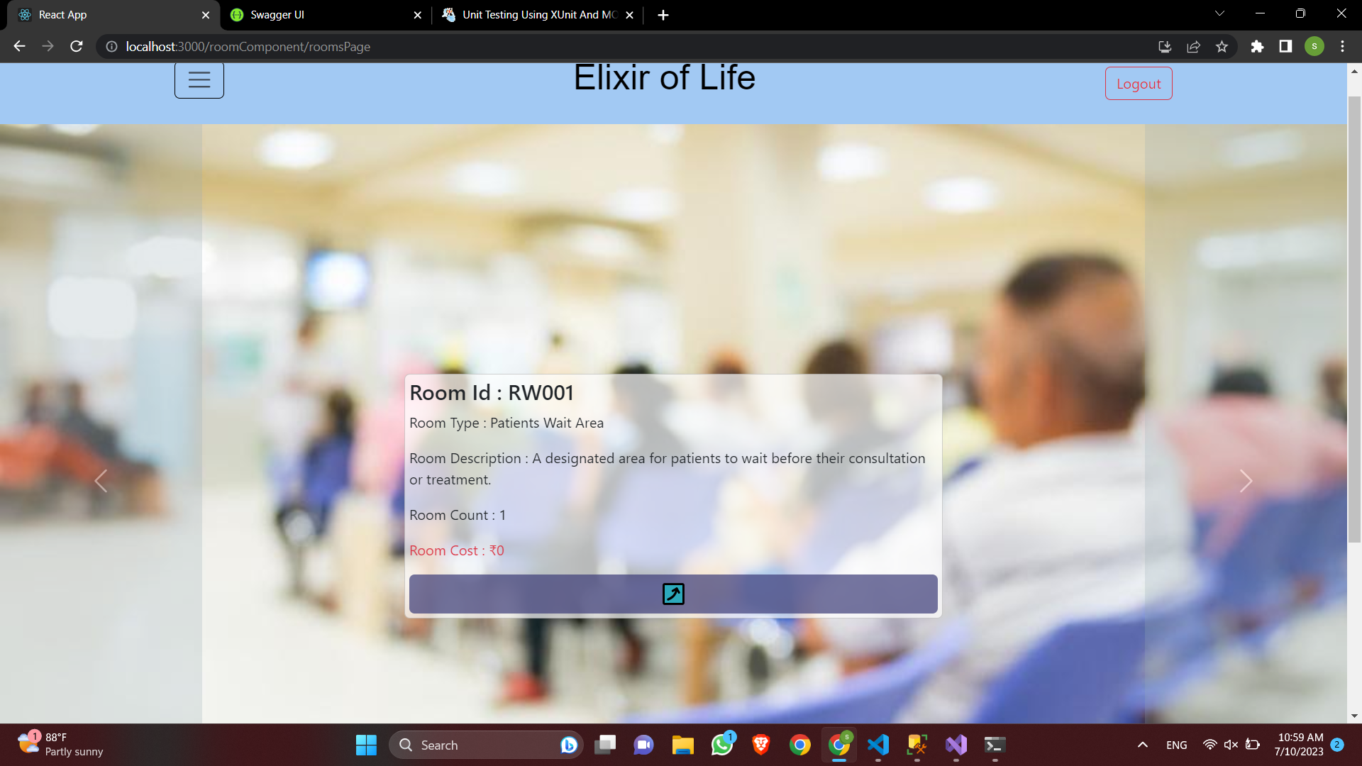The image size is (1362, 766).
Task: Click the external link icon on the room card
Action: coord(672,594)
